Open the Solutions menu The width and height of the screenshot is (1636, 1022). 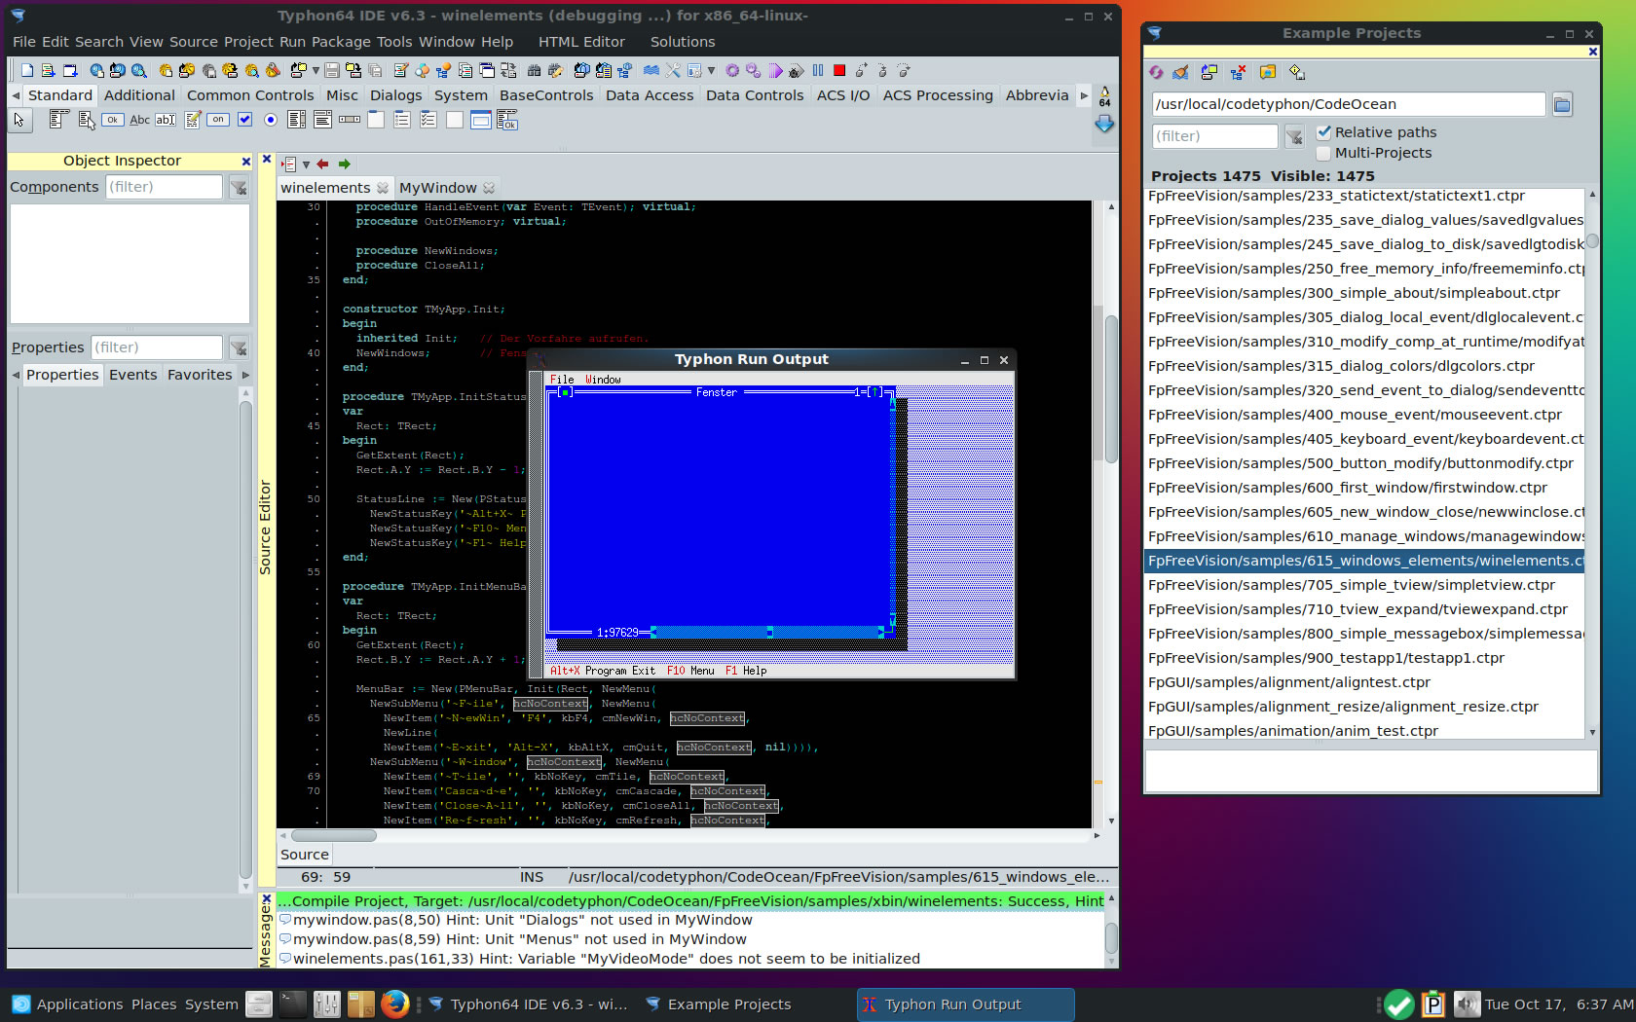click(x=683, y=42)
